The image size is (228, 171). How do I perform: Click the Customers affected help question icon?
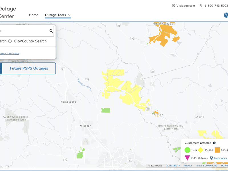[214, 143]
